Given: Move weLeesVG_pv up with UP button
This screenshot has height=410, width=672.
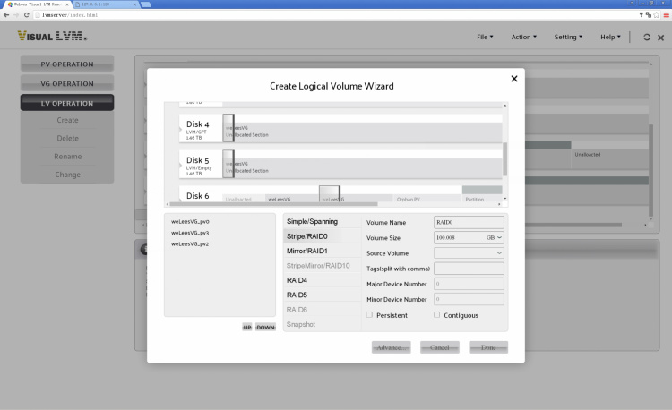Looking at the screenshot, I should [246, 328].
